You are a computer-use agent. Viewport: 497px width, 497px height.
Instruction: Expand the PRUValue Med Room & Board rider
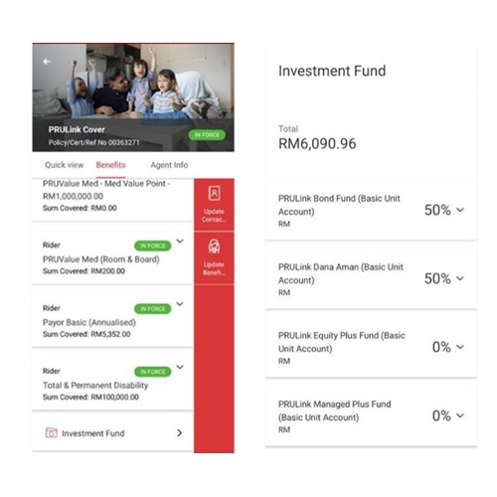(x=180, y=242)
